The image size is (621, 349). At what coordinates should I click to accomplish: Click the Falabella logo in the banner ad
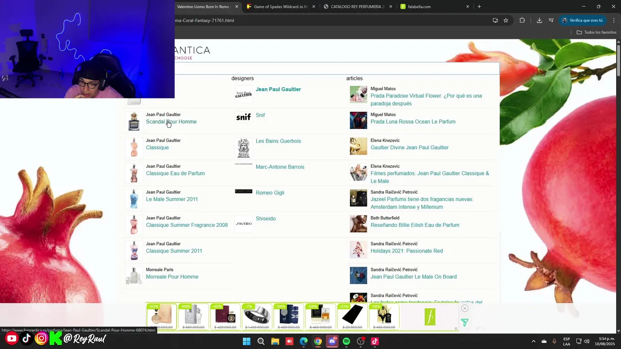430,317
